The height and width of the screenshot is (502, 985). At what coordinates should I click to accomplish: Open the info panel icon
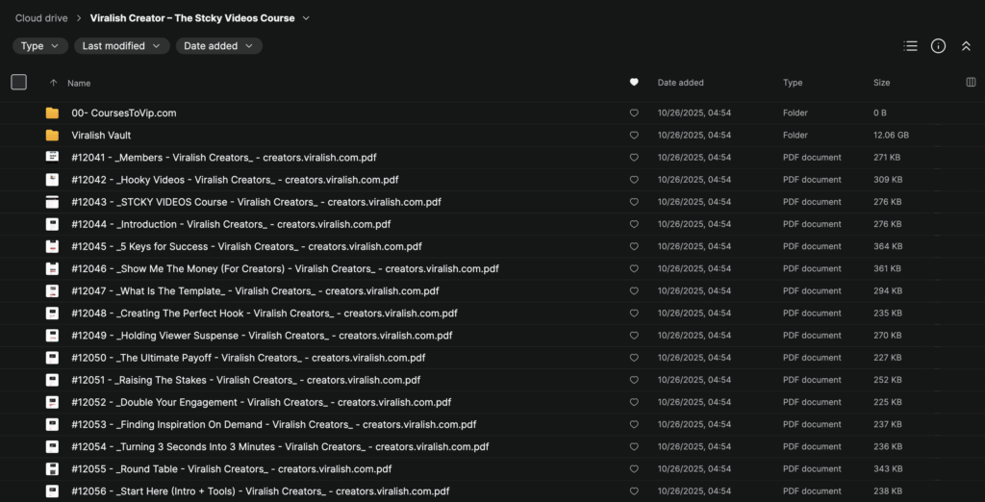click(x=938, y=46)
